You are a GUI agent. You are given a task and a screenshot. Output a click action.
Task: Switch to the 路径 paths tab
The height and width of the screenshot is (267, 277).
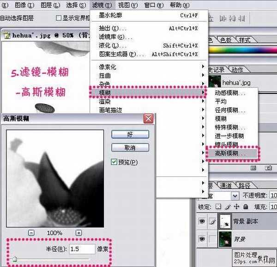pos(245,185)
